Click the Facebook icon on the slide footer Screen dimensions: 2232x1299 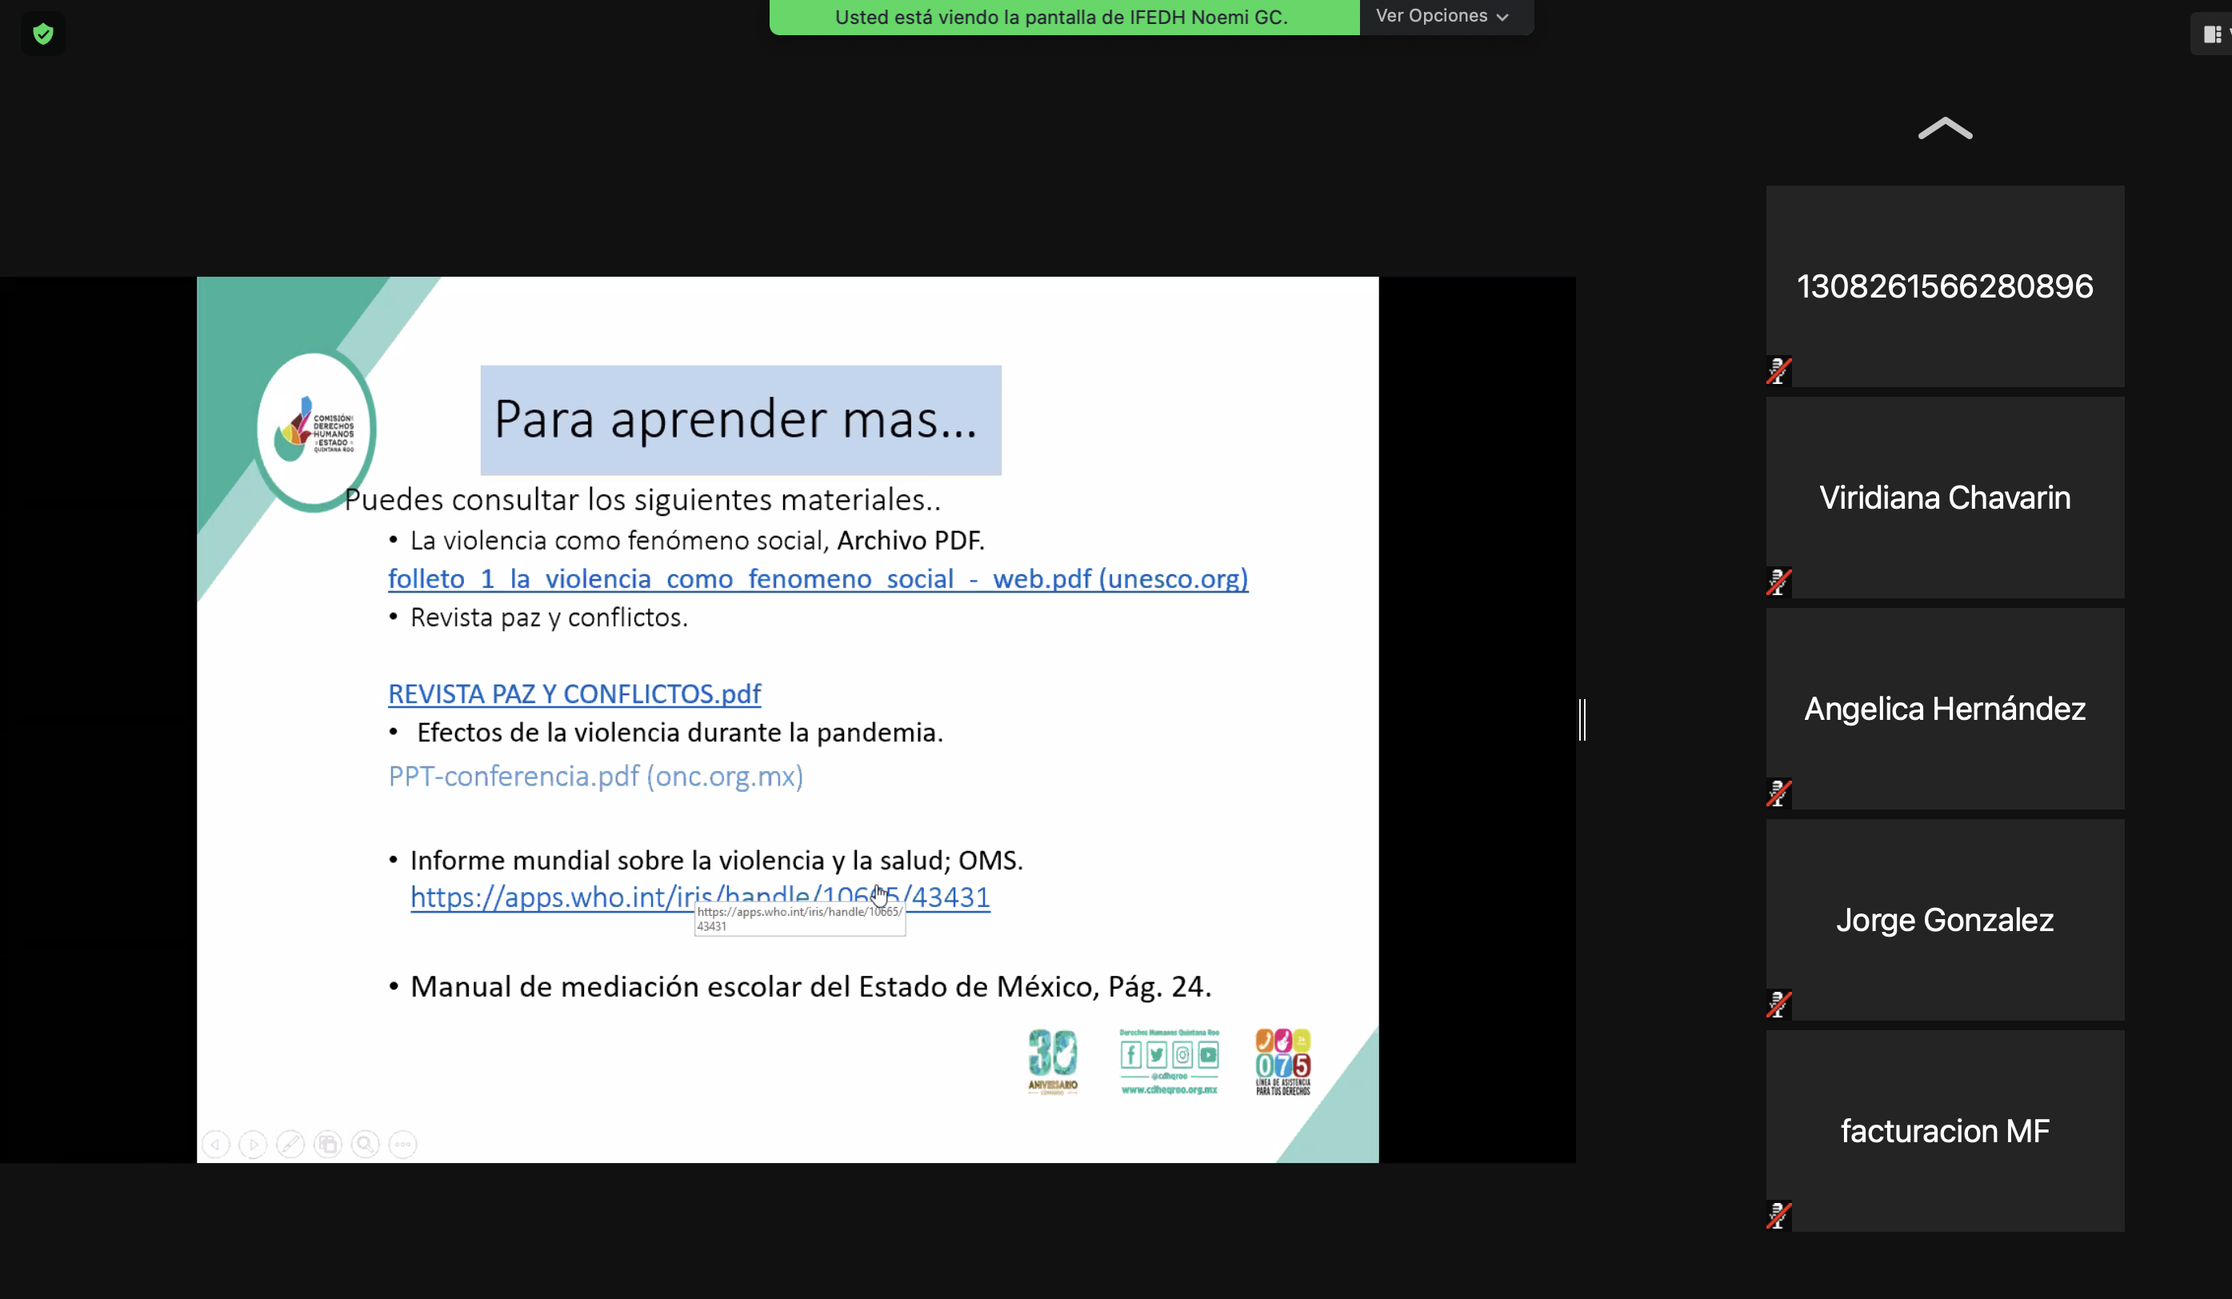[x=1131, y=1054]
